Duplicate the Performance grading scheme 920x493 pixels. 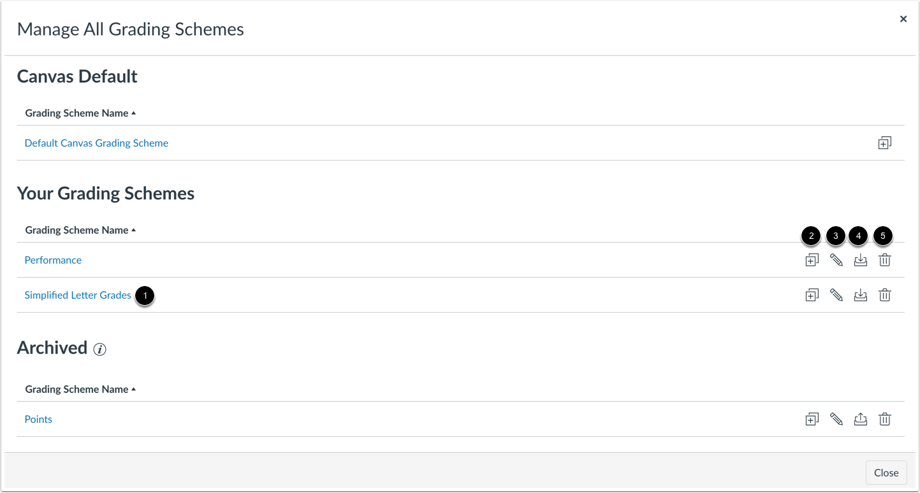coord(812,260)
